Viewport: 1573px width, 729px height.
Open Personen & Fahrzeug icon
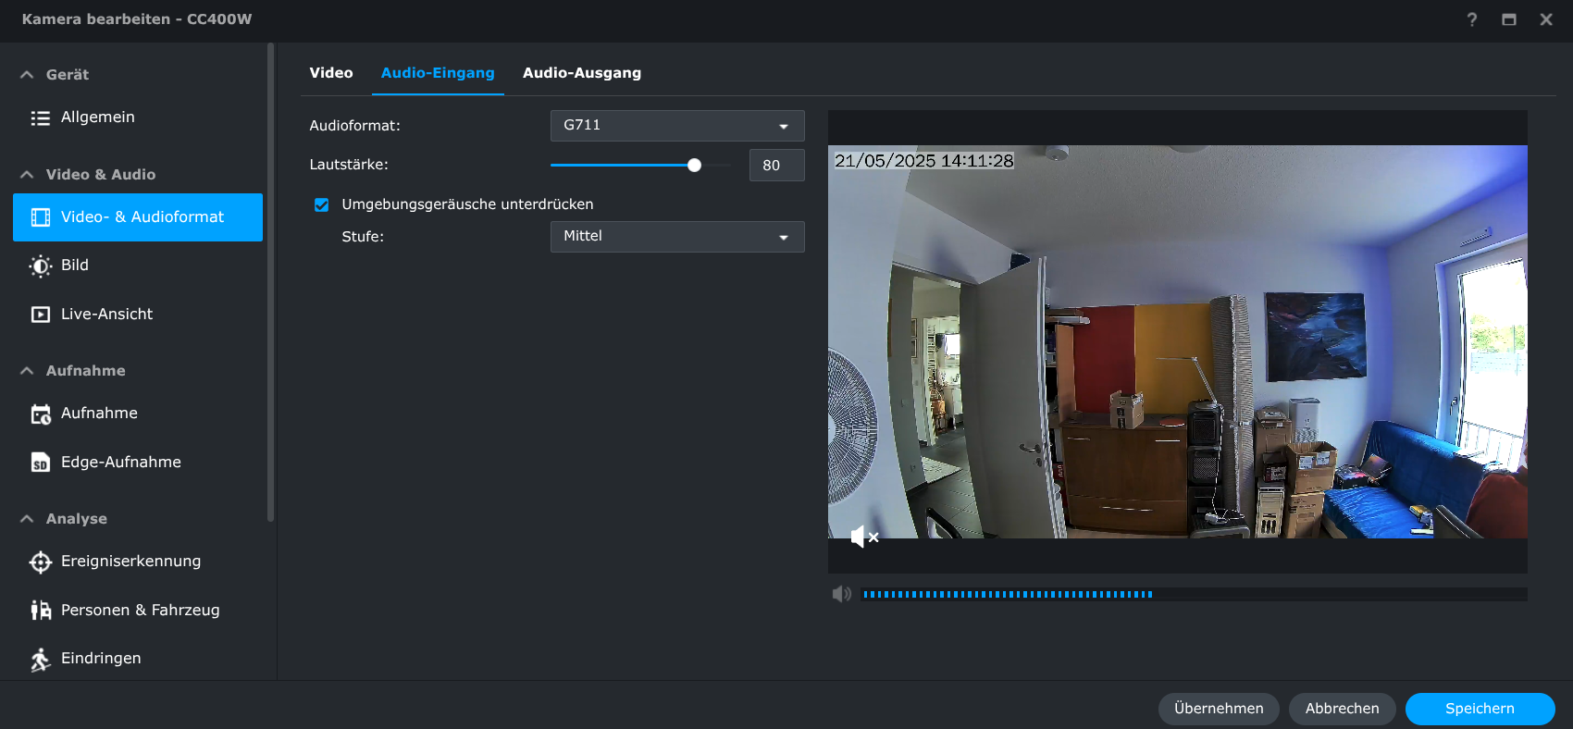[x=40, y=611]
